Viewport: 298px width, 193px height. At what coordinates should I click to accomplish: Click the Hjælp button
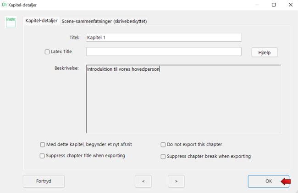tap(265, 52)
